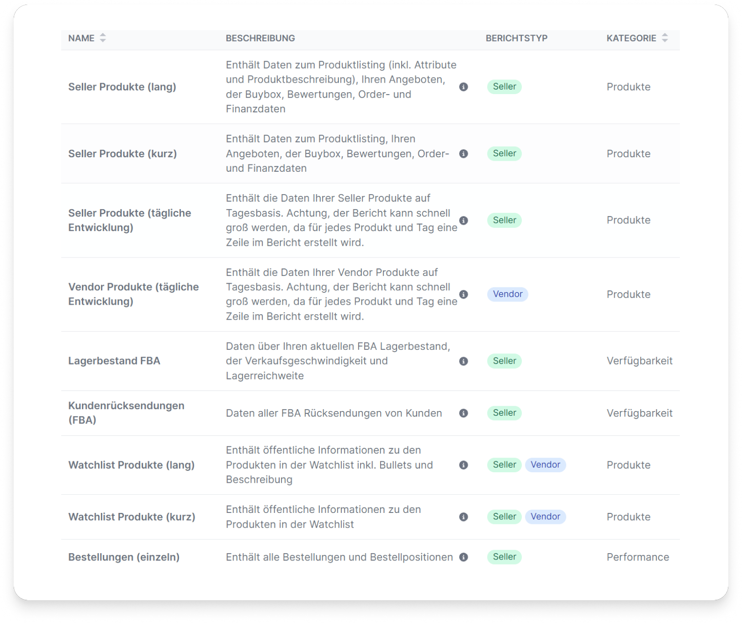Sort table by KATEGORIE column arrows
Viewport: 742px width, 623px height.
(665, 38)
